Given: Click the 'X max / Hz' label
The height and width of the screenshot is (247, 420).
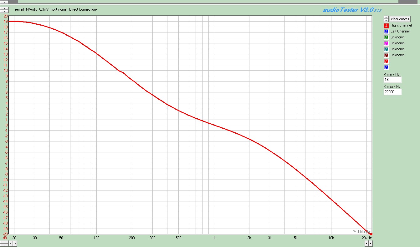Looking at the screenshot, I should pyautogui.click(x=392, y=86).
